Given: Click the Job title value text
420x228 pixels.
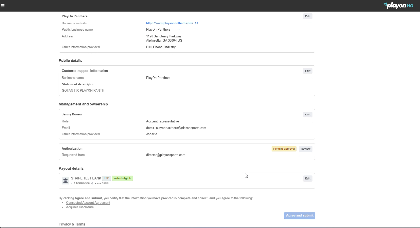Looking at the screenshot, I should [x=152, y=134].
